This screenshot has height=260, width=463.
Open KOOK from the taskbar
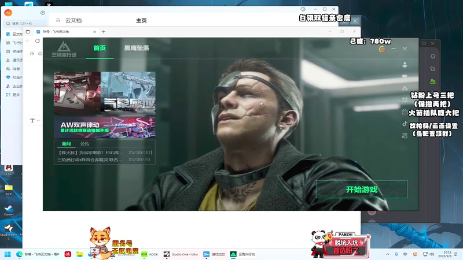pyautogui.click(x=150, y=254)
